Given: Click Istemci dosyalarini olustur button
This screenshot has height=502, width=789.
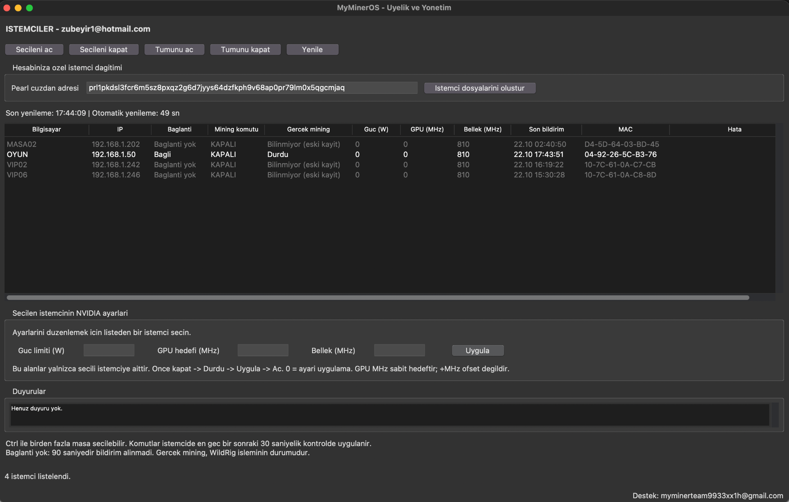Looking at the screenshot, I should coord(480,88).
